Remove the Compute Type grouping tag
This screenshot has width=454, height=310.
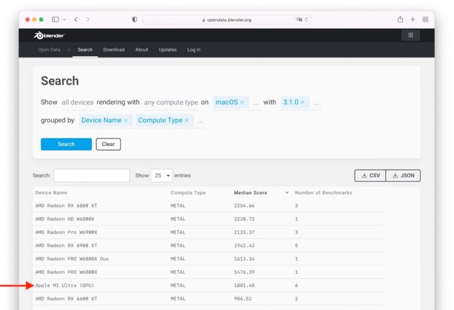pyautogui.click(x=187, y=120)
